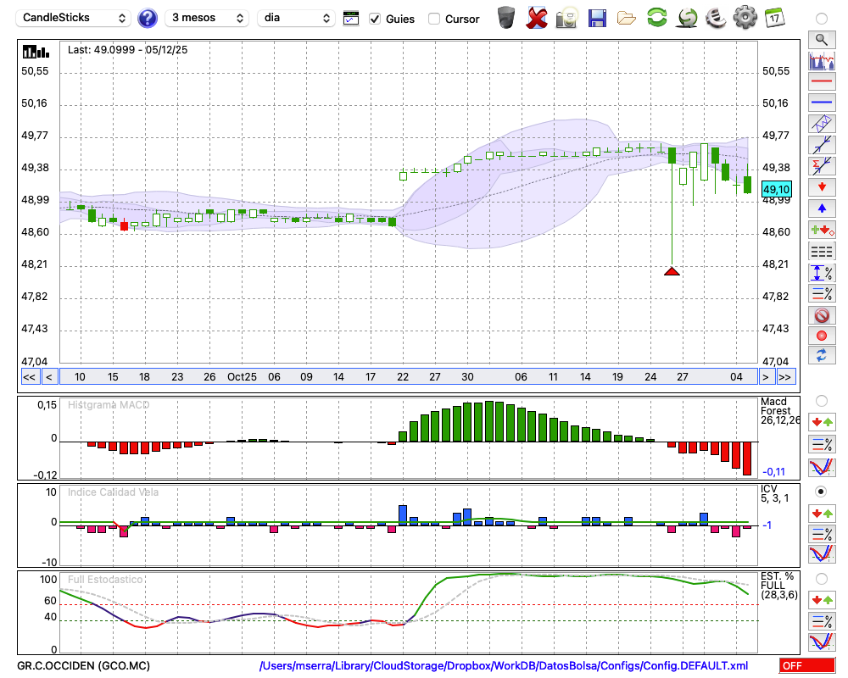848x678 pixels.
Task: Click the Config.DEFAULT.xml file path link
Action: click(504, 665)
